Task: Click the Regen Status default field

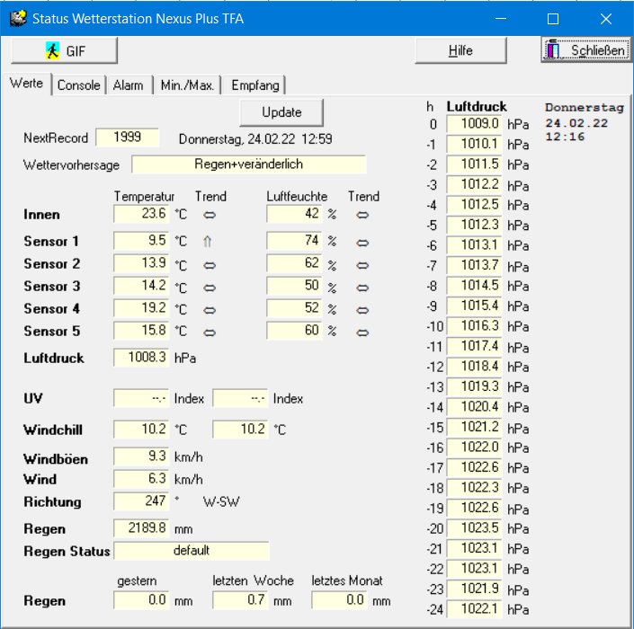Action: 192,551
